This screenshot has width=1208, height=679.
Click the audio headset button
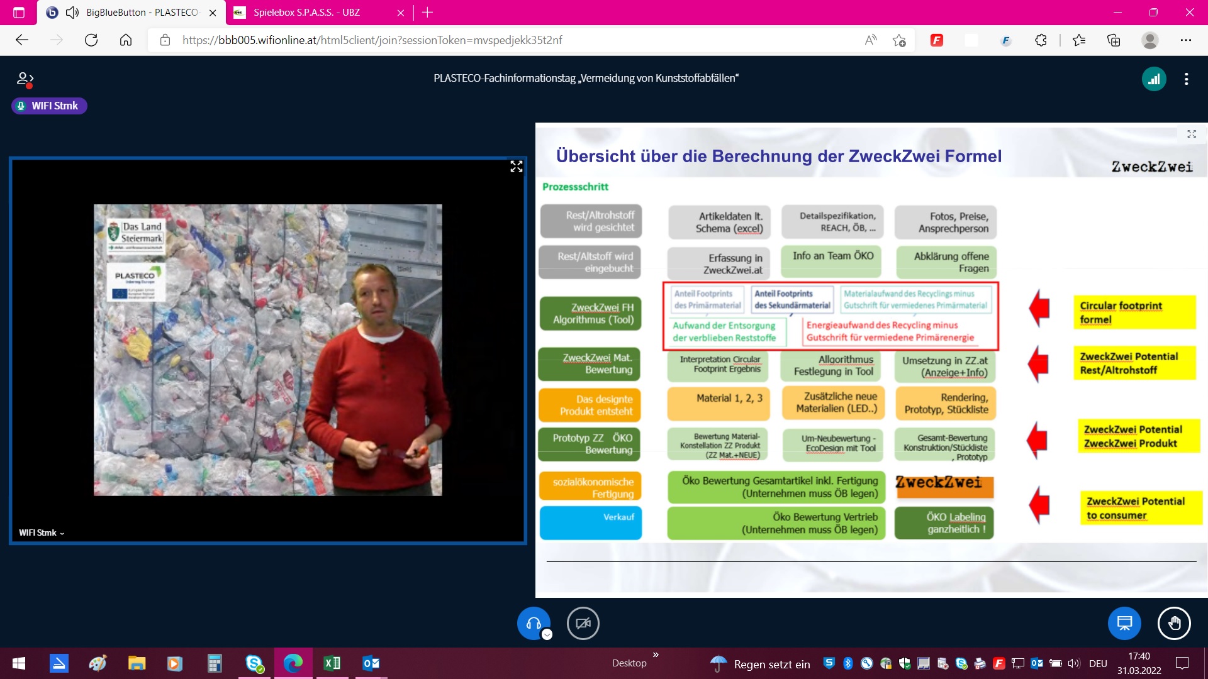coord(534,623)
